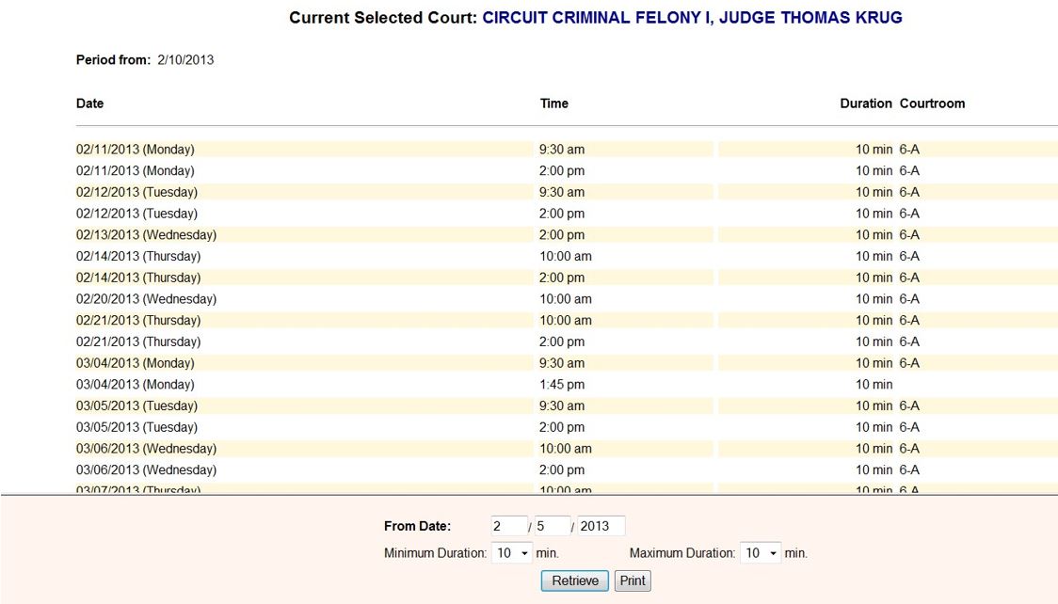The image size is (1058, 604).
Task: Expand the Maximum Duration dropdown
Action: tap(761, 553)
